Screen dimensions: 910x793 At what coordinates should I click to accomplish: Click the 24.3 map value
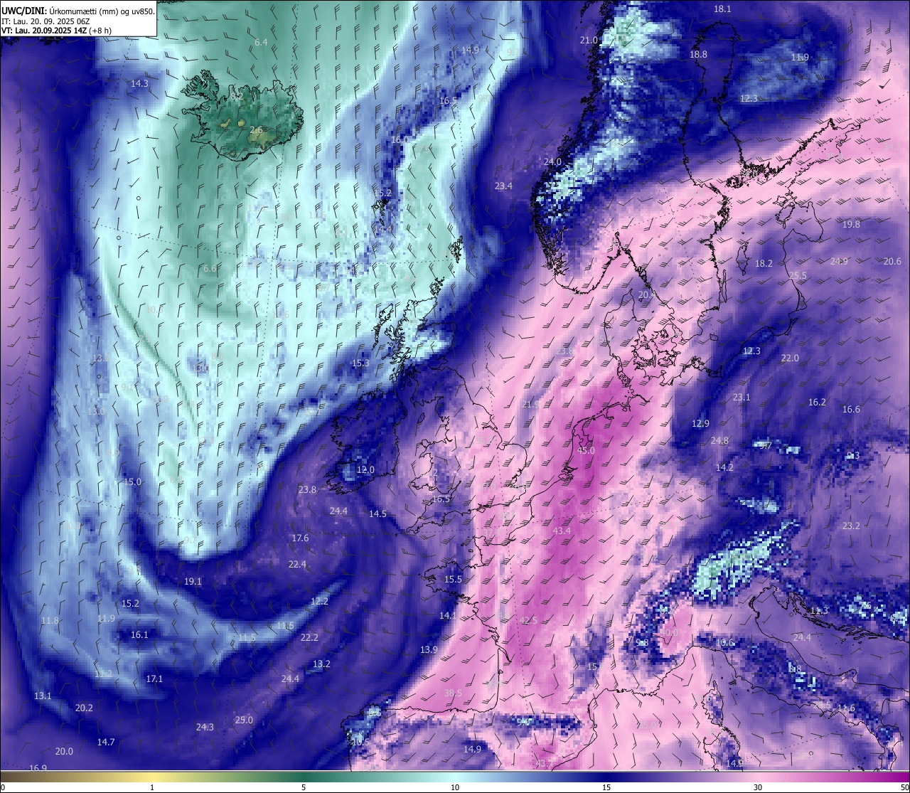(x=205, y=727)
